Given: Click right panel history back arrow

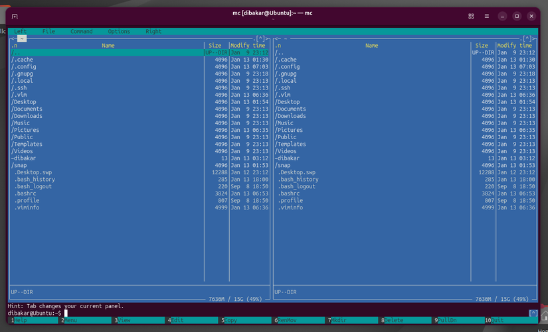Looking at the screenshot, I should [276, 38].
